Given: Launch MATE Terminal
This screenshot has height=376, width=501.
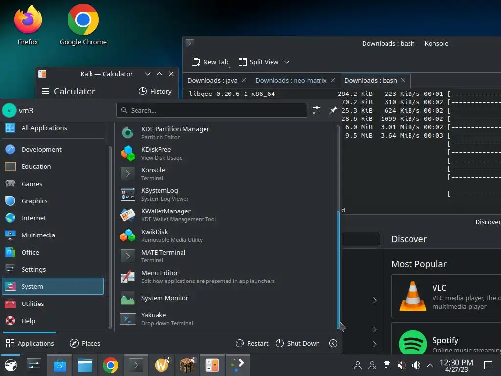Looking at the screenshot, I should click(225, 256).
